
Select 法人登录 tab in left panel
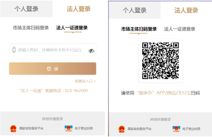(78, 9)
